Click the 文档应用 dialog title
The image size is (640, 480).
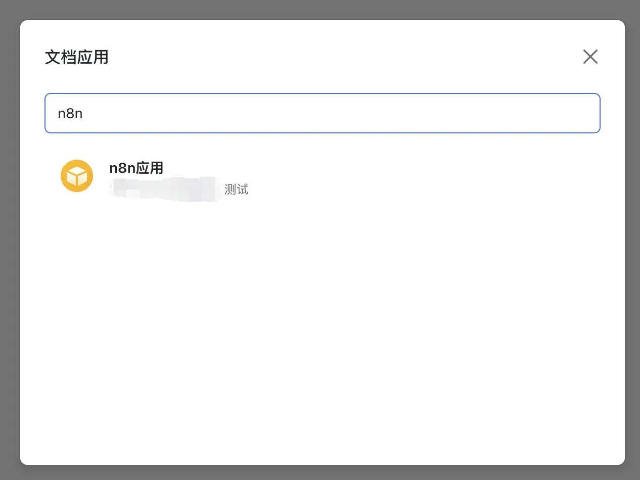click(x=77, y=57)
